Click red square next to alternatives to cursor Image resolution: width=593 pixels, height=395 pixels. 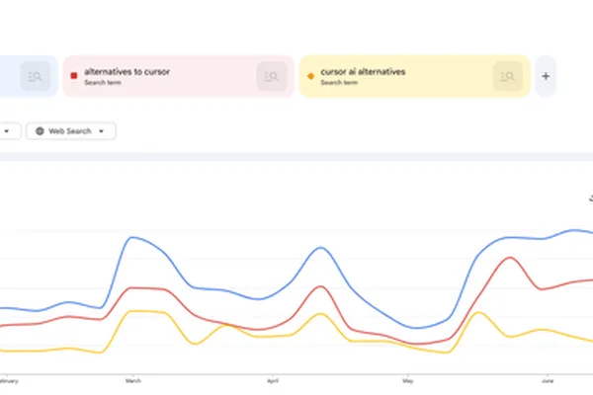[x=74, y=76]
